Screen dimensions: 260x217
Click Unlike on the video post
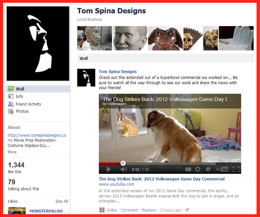click(111, 210)
